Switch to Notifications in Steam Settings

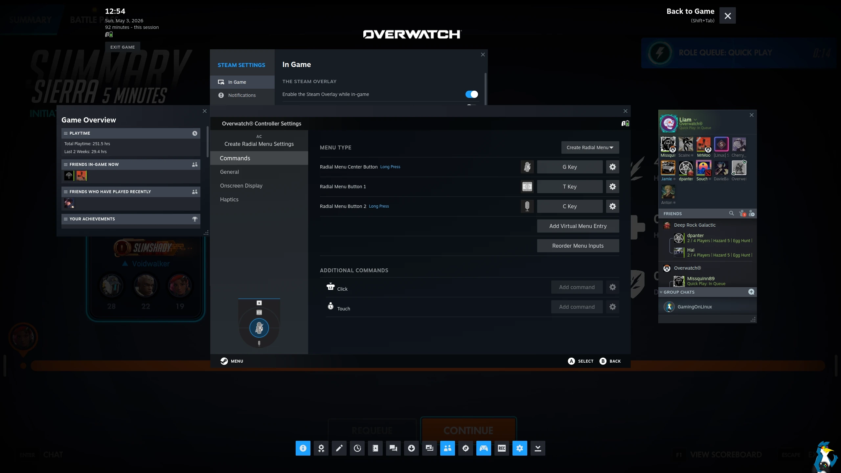click(x=242, y=95)
